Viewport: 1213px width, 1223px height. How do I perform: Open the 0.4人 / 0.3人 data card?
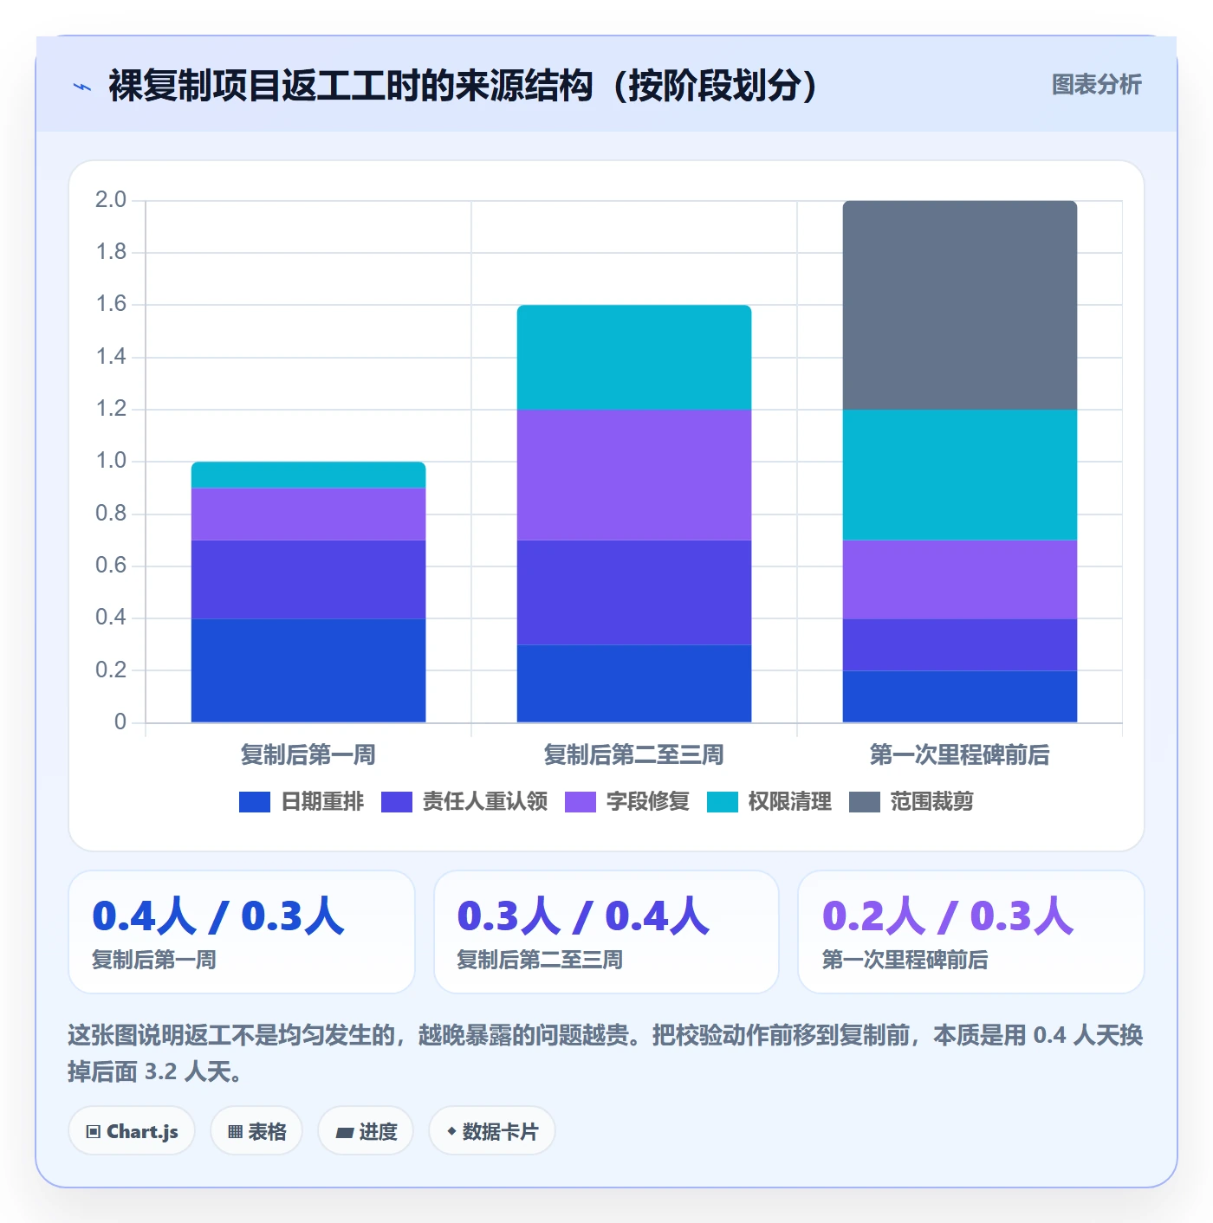pyautogui.click(x=242, y=932)
